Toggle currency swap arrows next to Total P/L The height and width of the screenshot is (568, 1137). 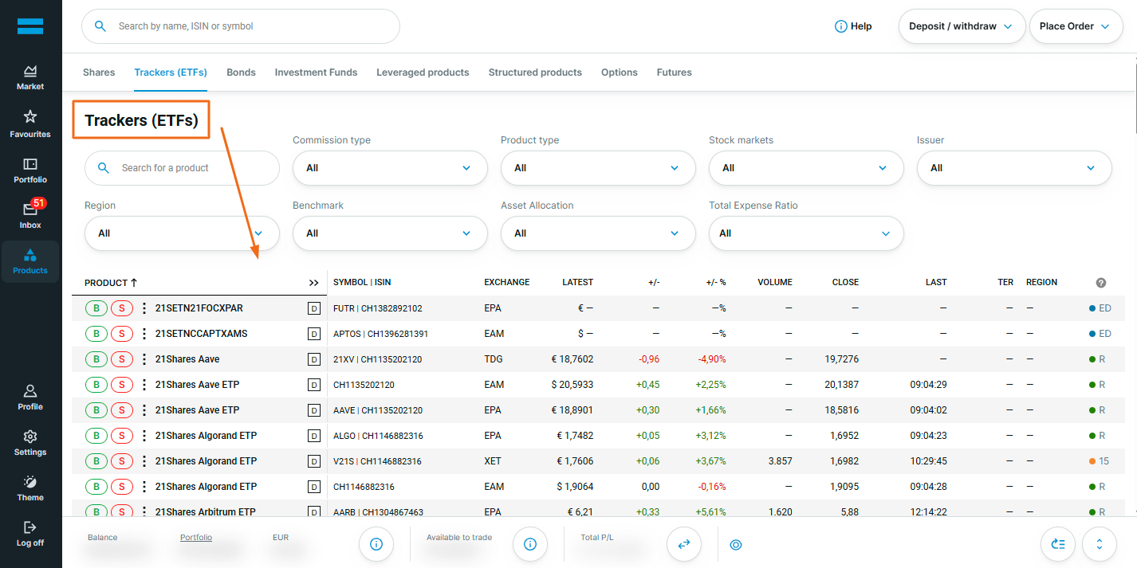click(x=684, y=545)
